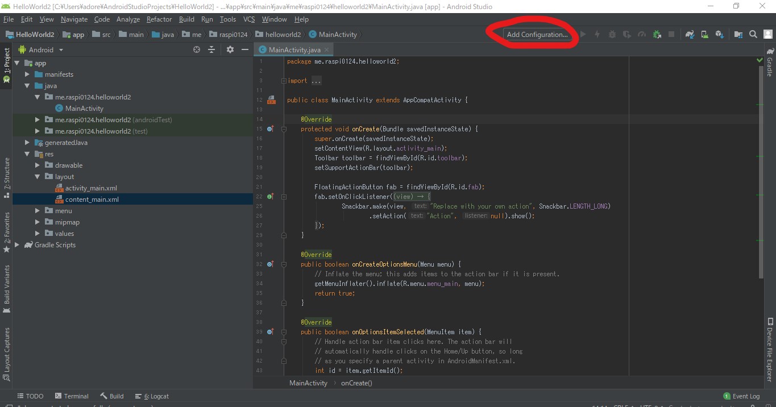
Task: Open the Refactor menu
Action: pos(159,19)
